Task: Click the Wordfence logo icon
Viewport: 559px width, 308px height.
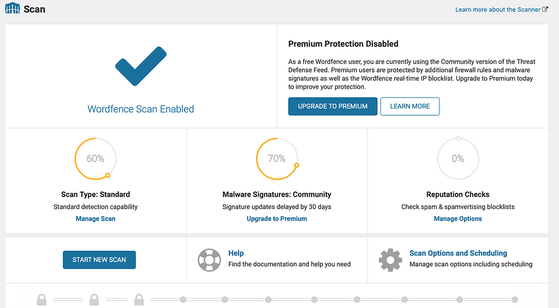Action: tap(13, 9)
